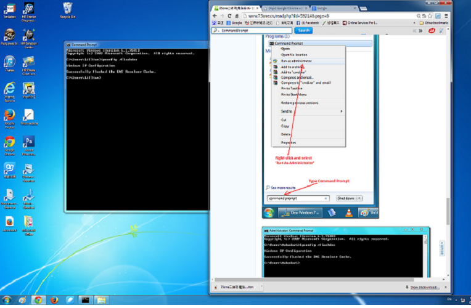The height and width of the screenshot is (308, 471).
Task: Click the Chrome icon in the taskbar
Action: click(38, 300)
